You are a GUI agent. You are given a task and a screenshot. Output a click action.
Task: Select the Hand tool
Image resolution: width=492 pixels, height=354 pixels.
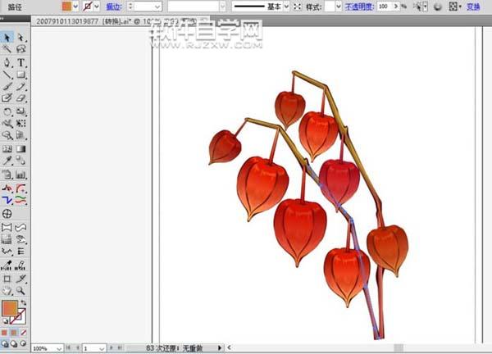7,290
